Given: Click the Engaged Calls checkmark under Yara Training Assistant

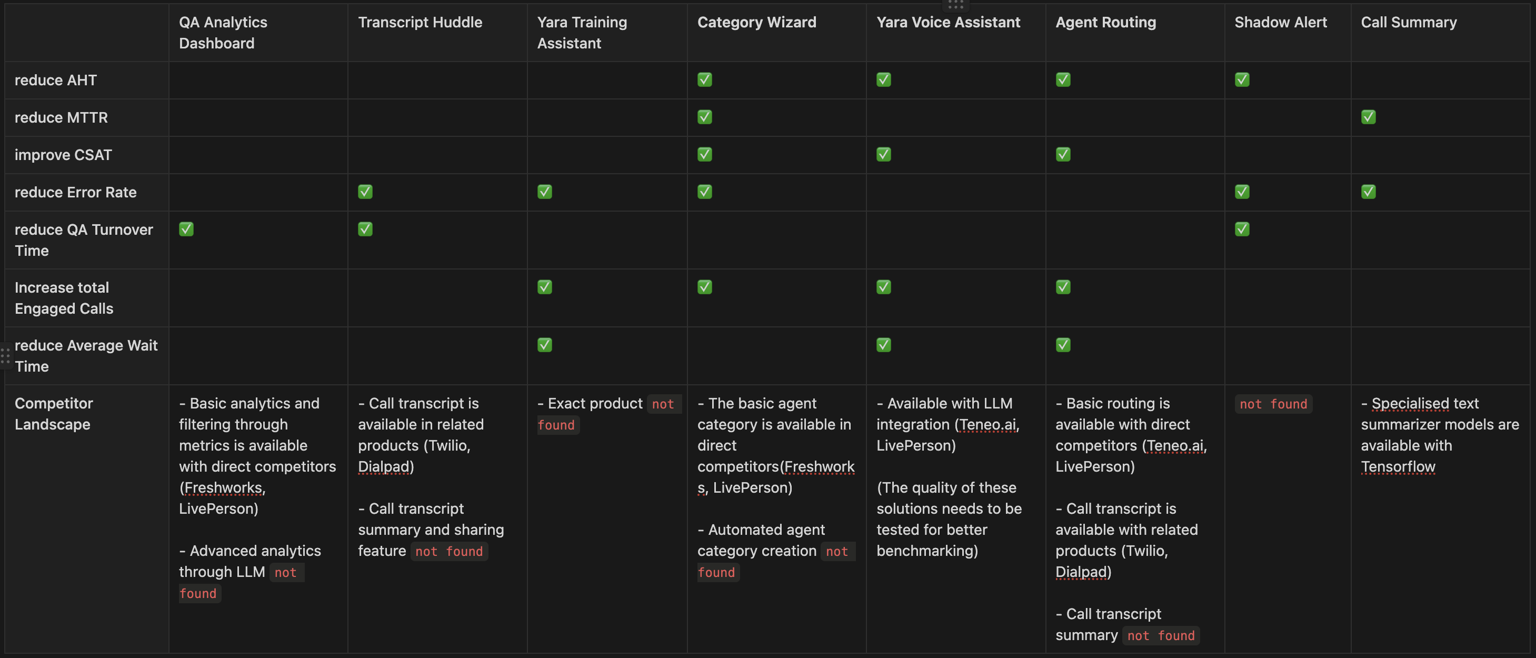Looking at the screenshot, I should pos(544,287).
